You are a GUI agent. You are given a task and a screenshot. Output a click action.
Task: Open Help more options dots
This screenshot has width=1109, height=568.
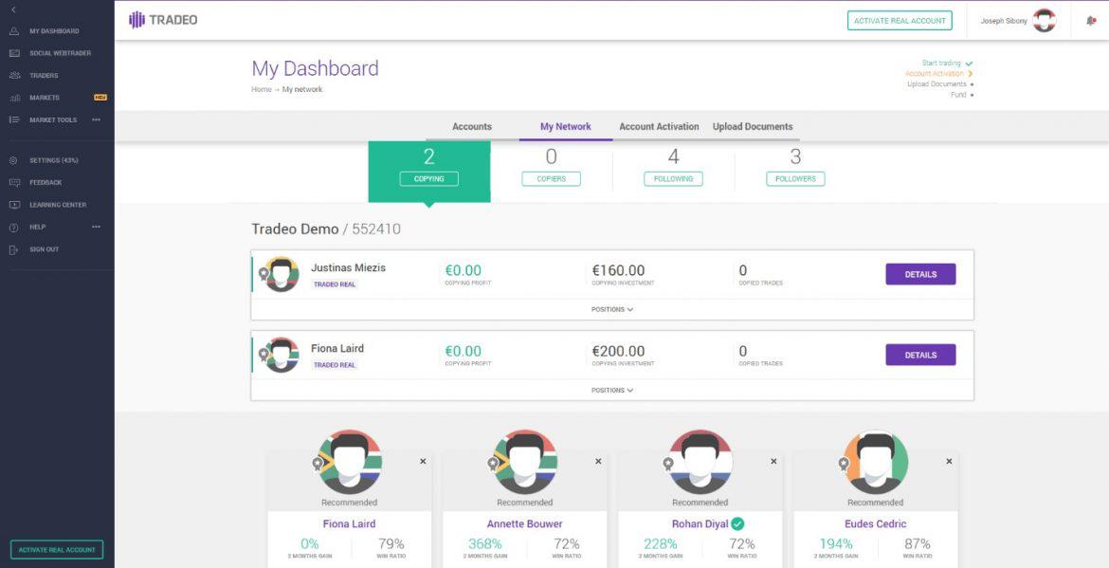(96, 227)
